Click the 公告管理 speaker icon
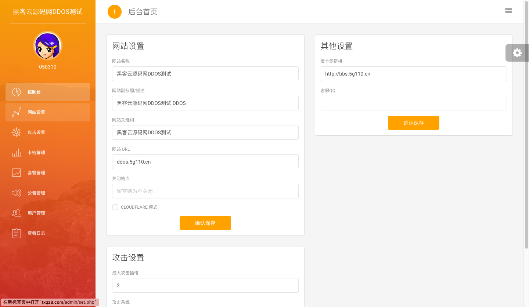The width and height of the screenshot is (529, 307). pyautogui.click(x=17, y=193)
